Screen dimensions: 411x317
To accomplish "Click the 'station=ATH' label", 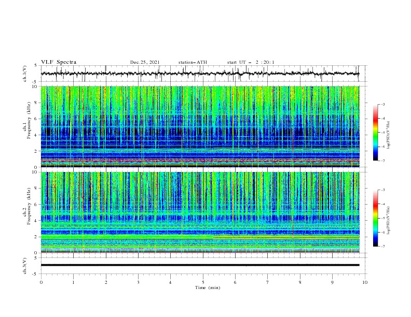I will click(193, 62).
